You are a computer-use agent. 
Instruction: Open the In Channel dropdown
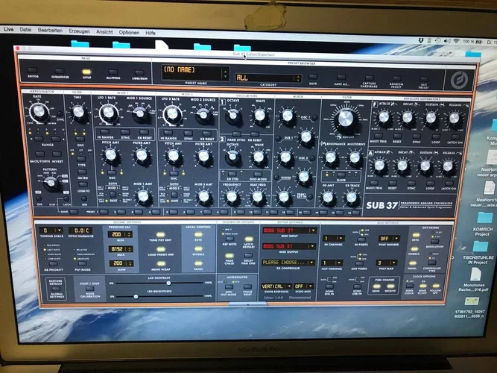334,239
